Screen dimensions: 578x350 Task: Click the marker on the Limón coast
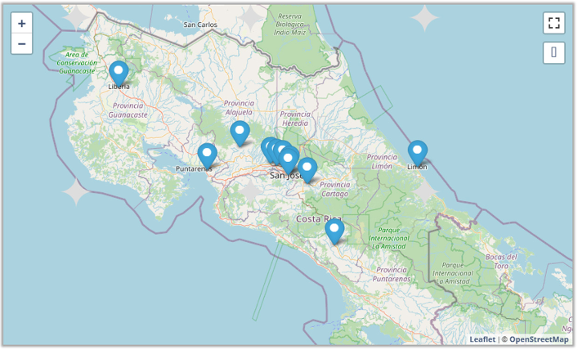(x=418, y=152)
